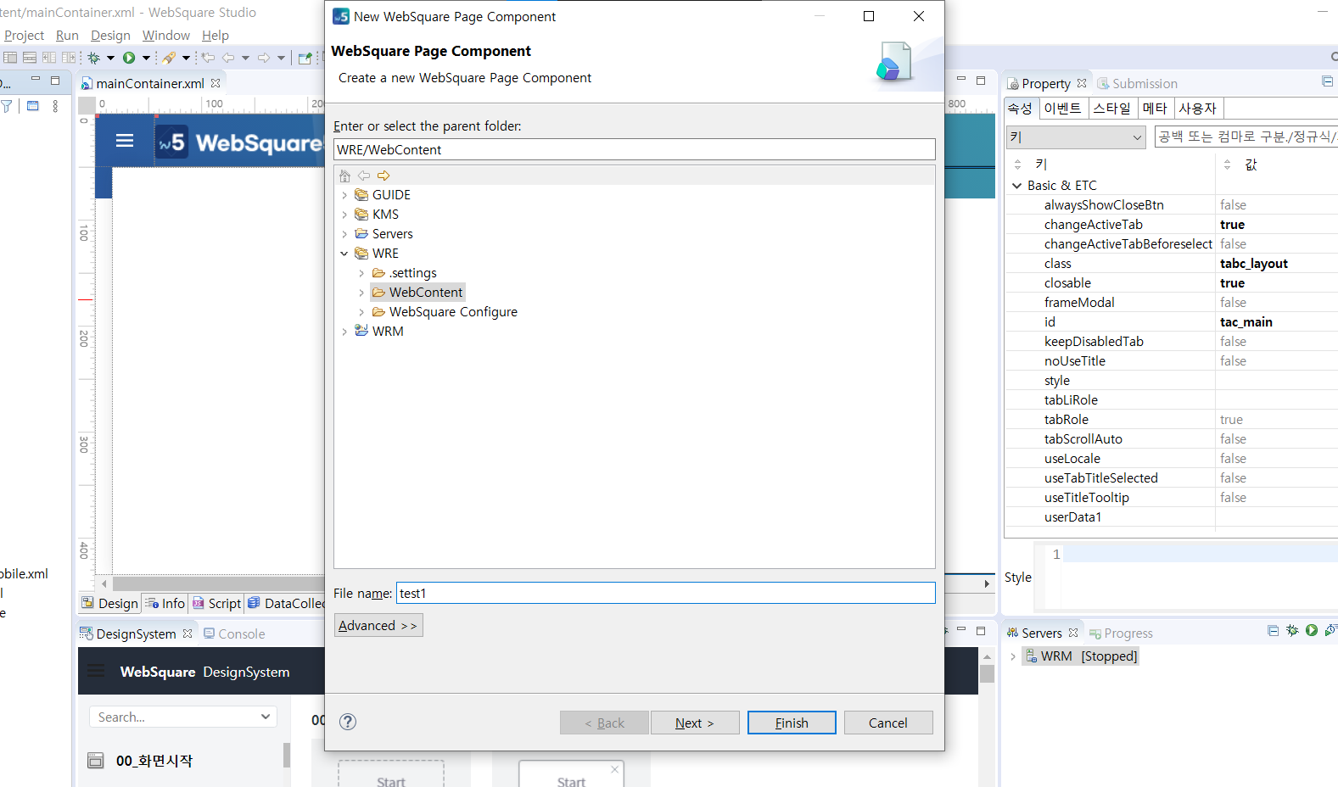
Task: Expand the Servers folder in folder tree
Action: [344, 234]
